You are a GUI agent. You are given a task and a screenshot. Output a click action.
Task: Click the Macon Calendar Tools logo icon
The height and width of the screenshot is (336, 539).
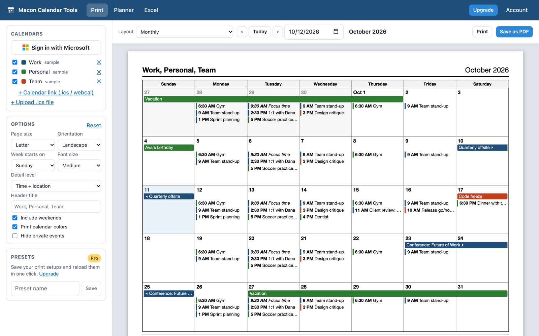click(x=11, y=10)
